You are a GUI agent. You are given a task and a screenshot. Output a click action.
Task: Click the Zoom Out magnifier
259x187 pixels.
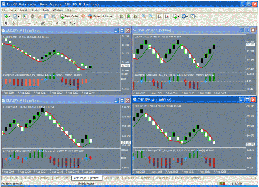151,16
